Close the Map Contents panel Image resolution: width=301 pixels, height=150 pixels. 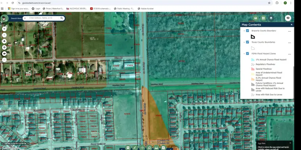click(291, 25)
